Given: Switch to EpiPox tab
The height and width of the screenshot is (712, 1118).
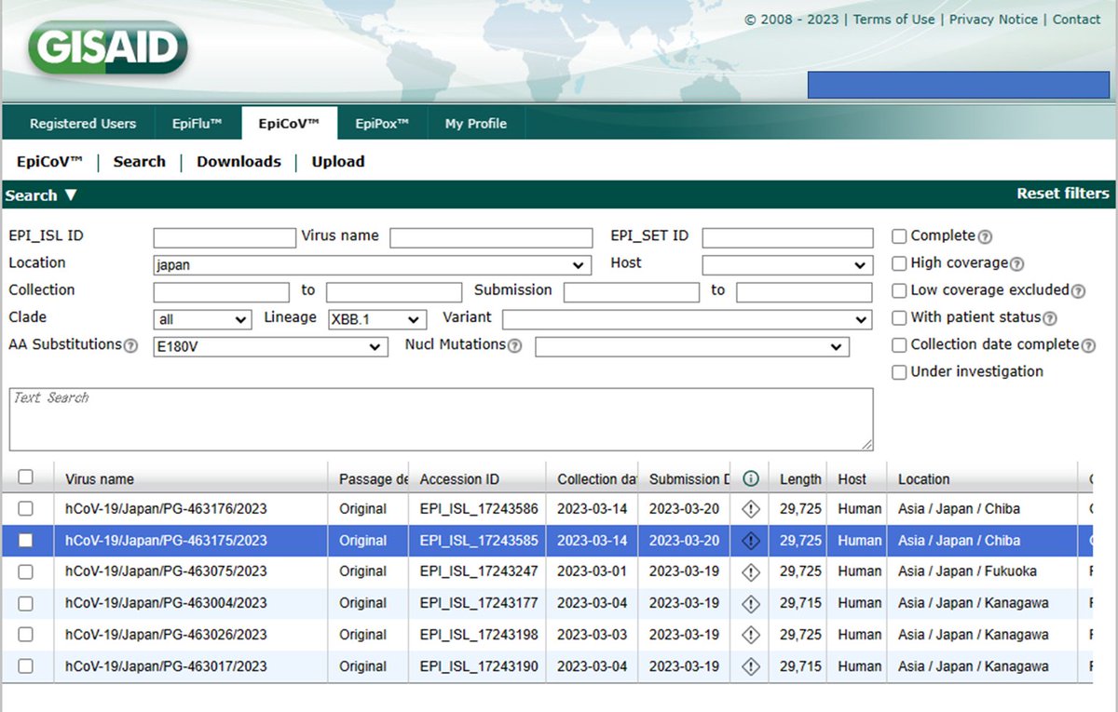Looking at the screenshot, I should [x=382, y=124].
